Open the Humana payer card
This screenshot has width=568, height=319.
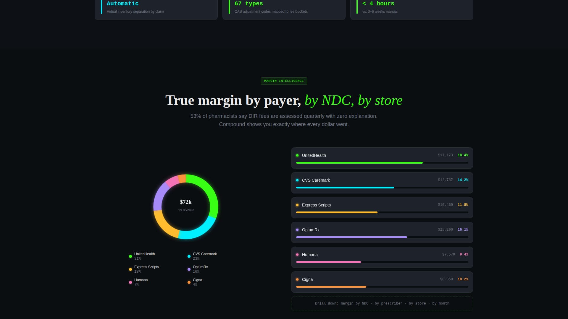click(382, 257)
